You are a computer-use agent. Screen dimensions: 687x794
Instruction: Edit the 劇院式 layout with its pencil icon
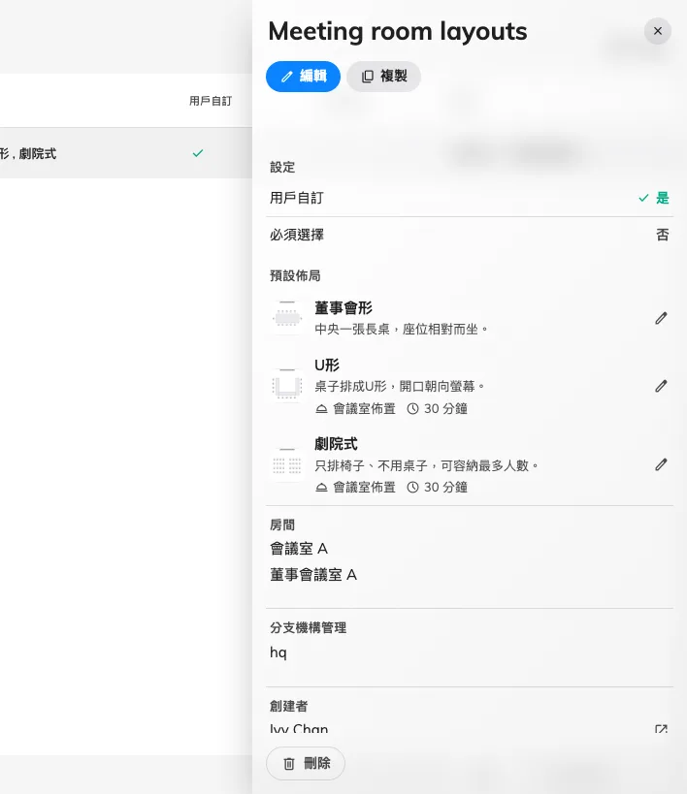tap(661, 464)
